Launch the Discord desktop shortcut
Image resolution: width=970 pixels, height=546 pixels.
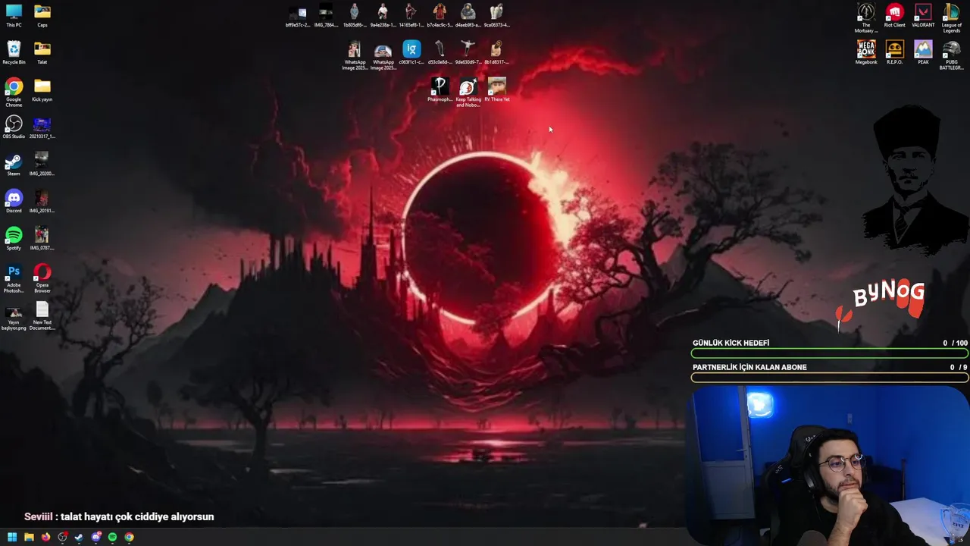tap(14, 202)
